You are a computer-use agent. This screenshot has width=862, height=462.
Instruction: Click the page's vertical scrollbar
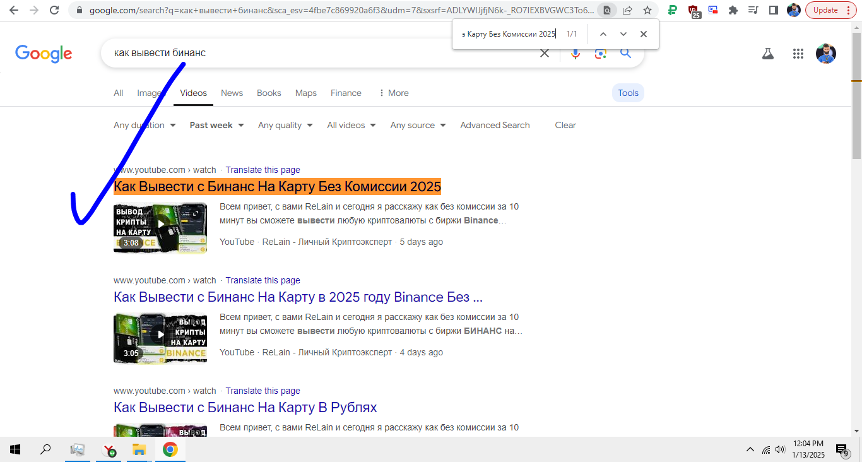(856, 95)
